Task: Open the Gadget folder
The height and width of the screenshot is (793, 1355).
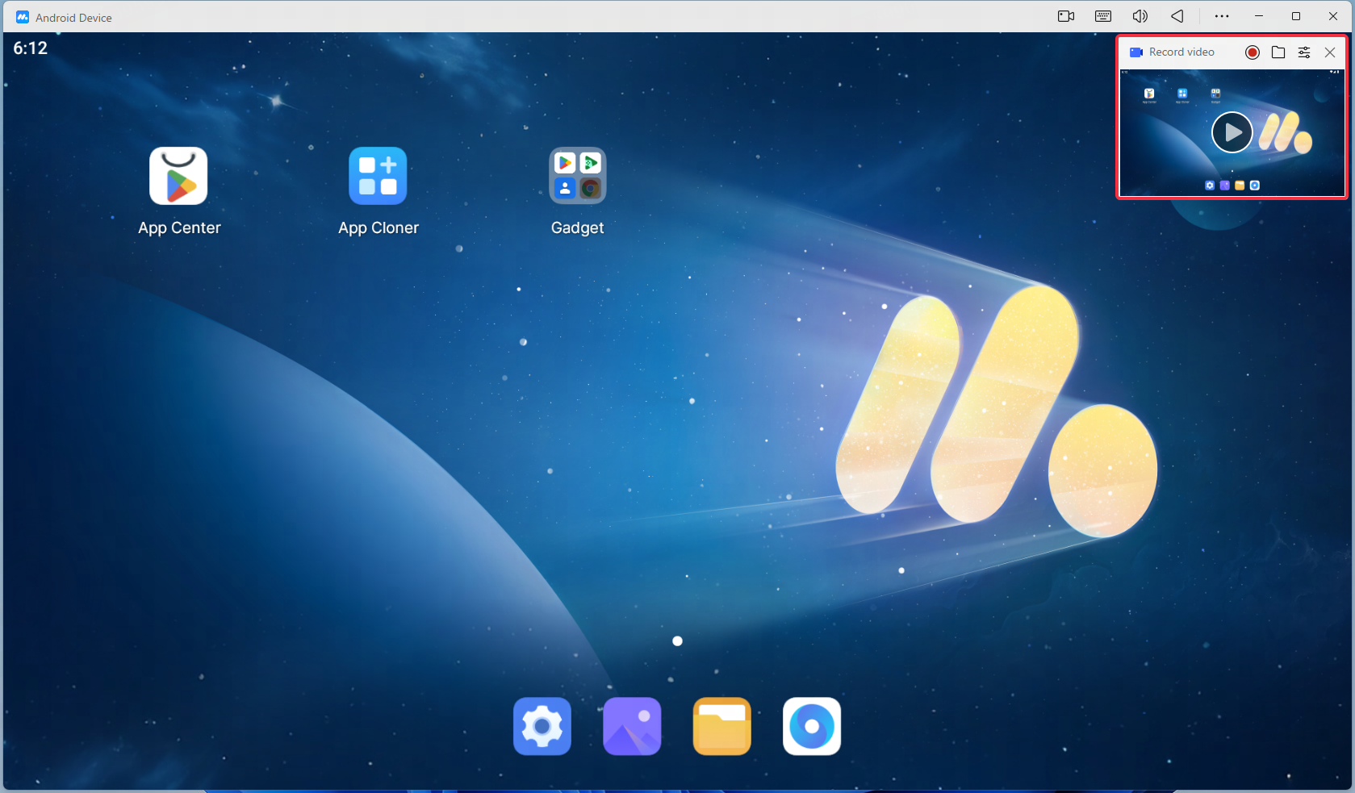Action: click(578, 176)
